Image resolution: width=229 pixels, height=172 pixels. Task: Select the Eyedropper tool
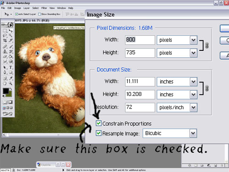[x=11, y=78]
